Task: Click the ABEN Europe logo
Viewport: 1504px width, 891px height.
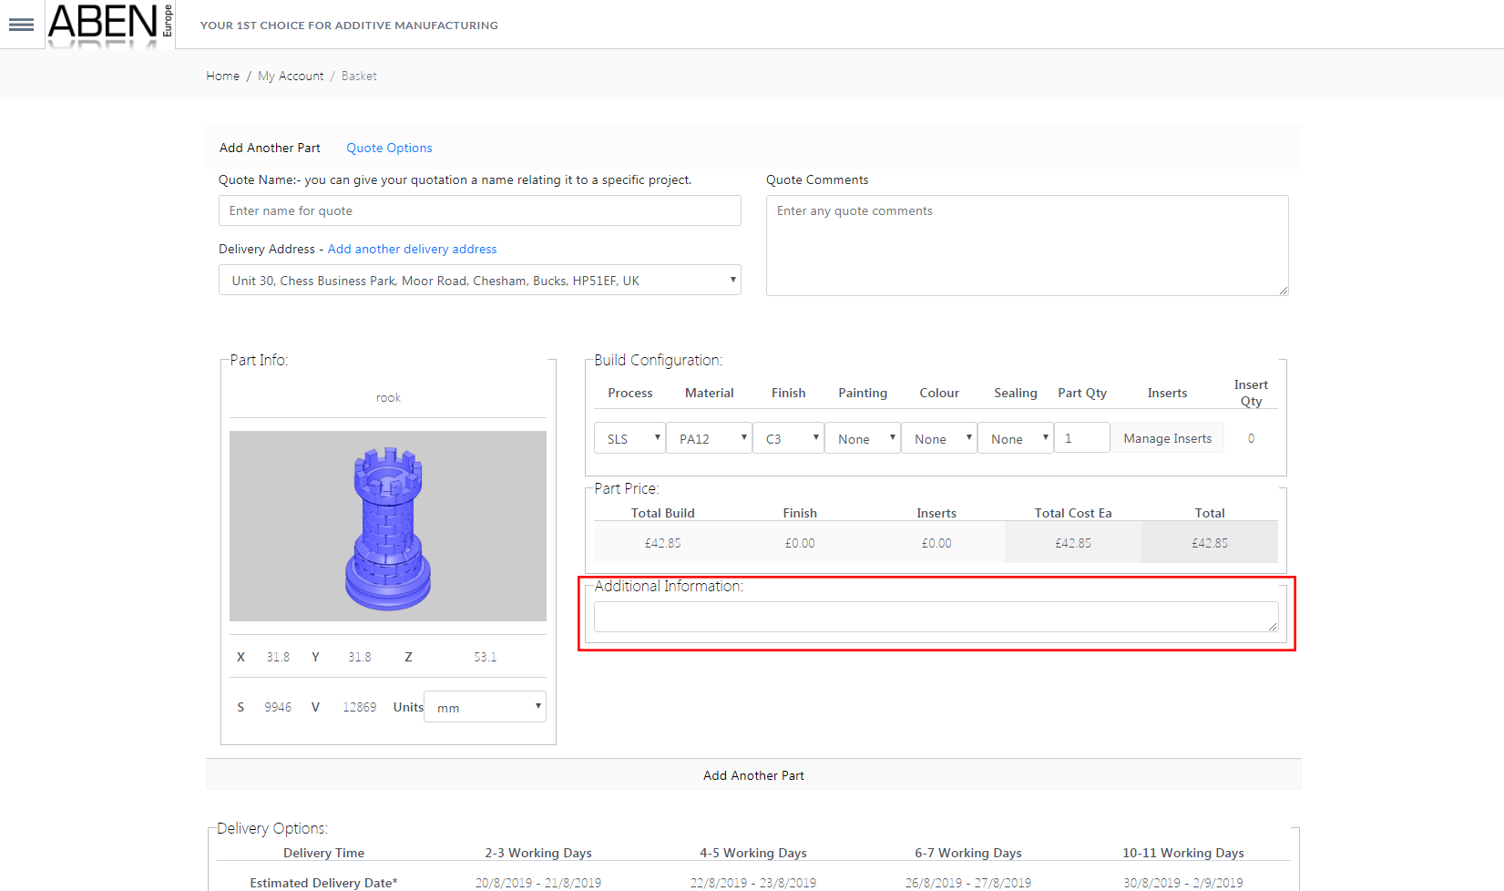Action: (109, 25)
